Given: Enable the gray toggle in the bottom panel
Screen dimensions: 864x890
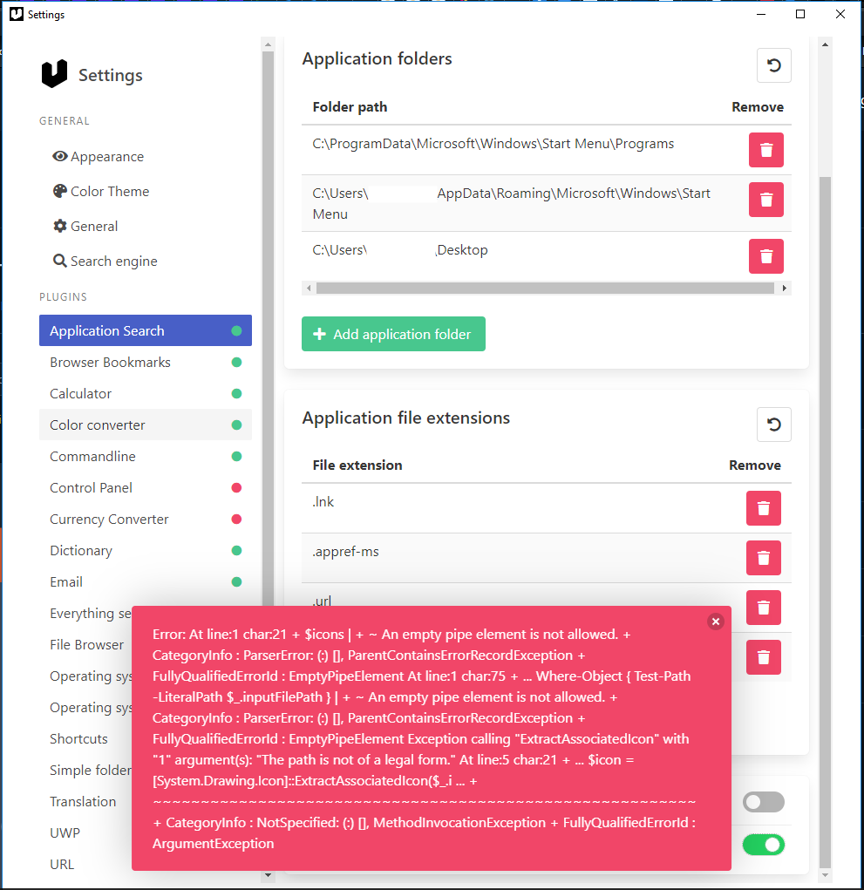Looking at the screenshot, I should pos(764,802).
